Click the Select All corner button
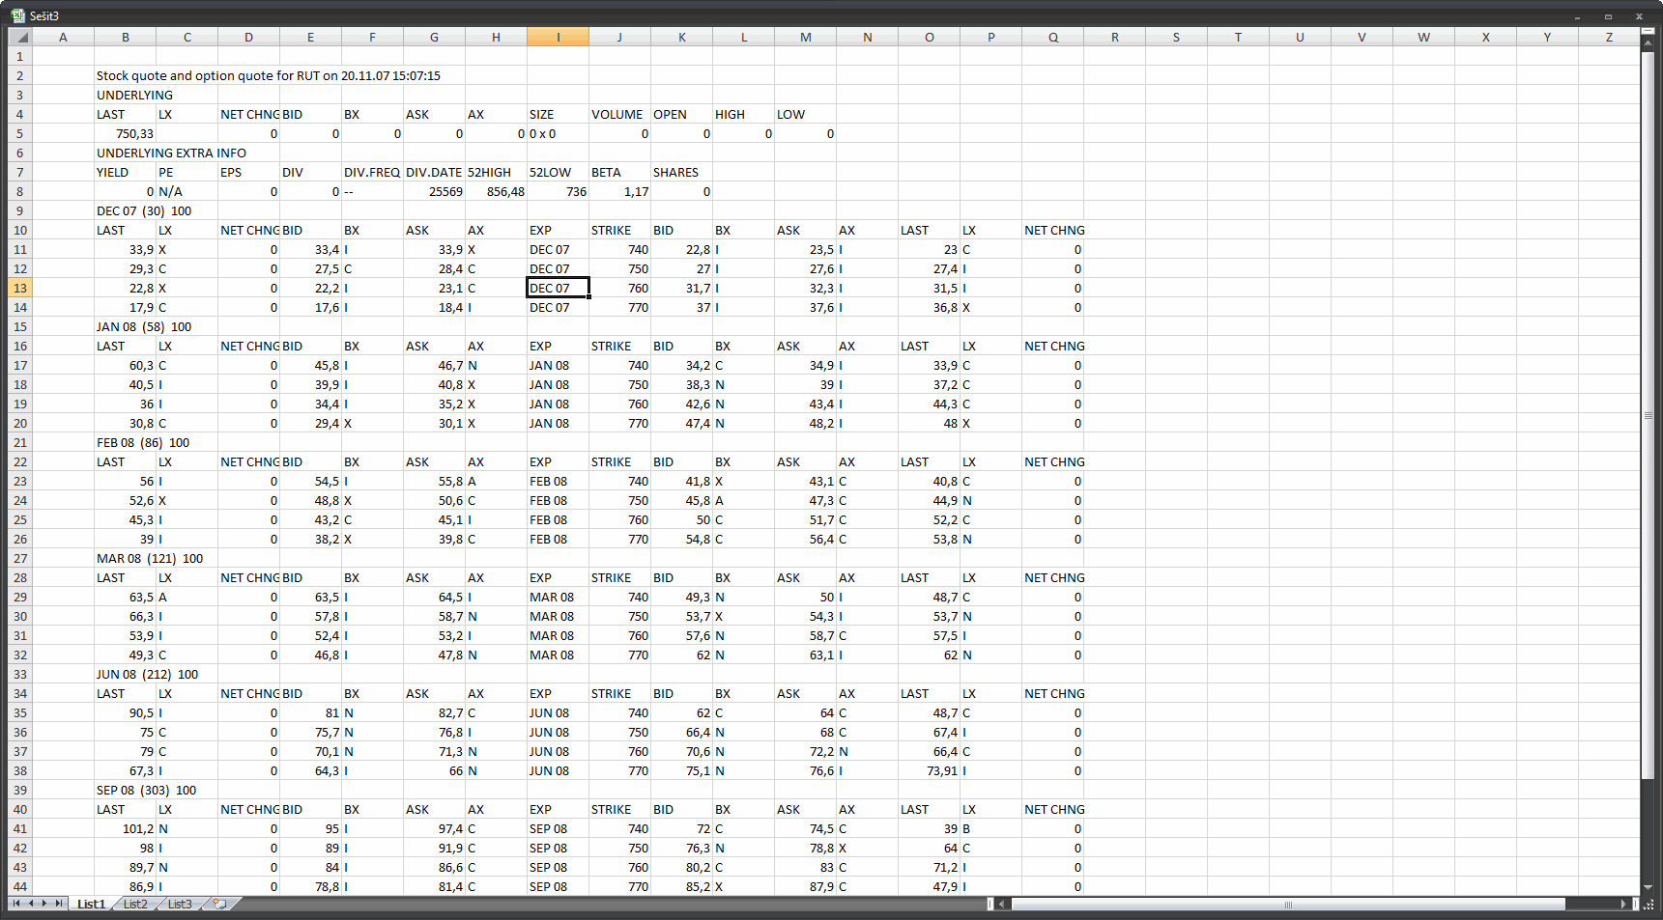 point(19,37)
